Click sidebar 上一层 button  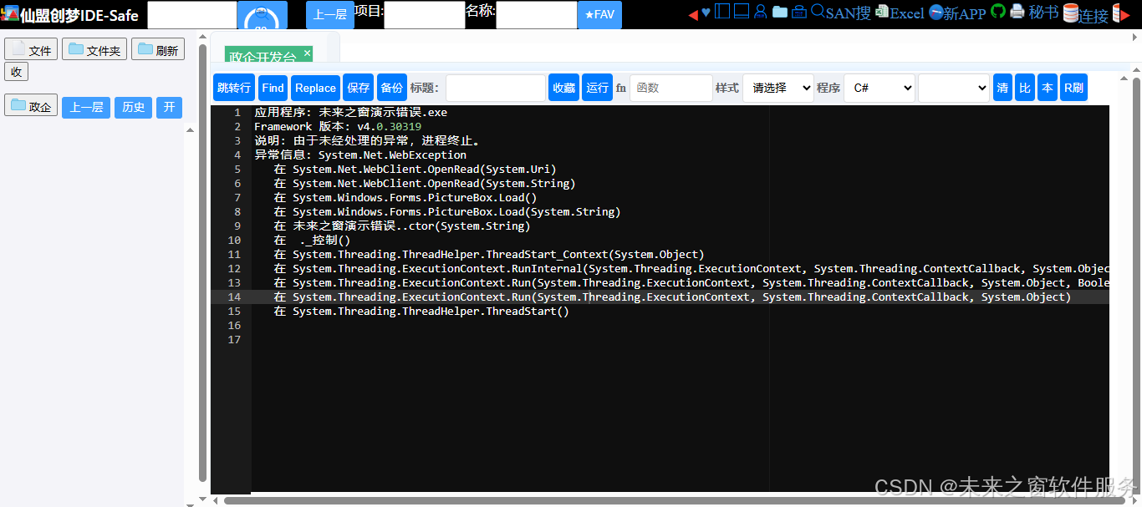(86, 107)
